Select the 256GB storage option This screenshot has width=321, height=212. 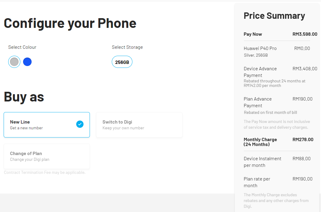click(x=122, y=62)
